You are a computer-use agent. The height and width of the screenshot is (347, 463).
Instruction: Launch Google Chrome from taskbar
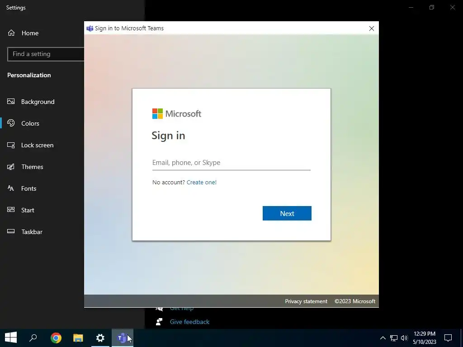coord(56,338)
